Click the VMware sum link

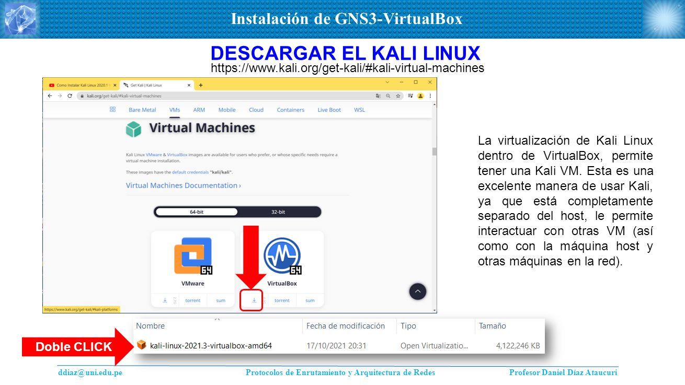(x=221, y=300)
